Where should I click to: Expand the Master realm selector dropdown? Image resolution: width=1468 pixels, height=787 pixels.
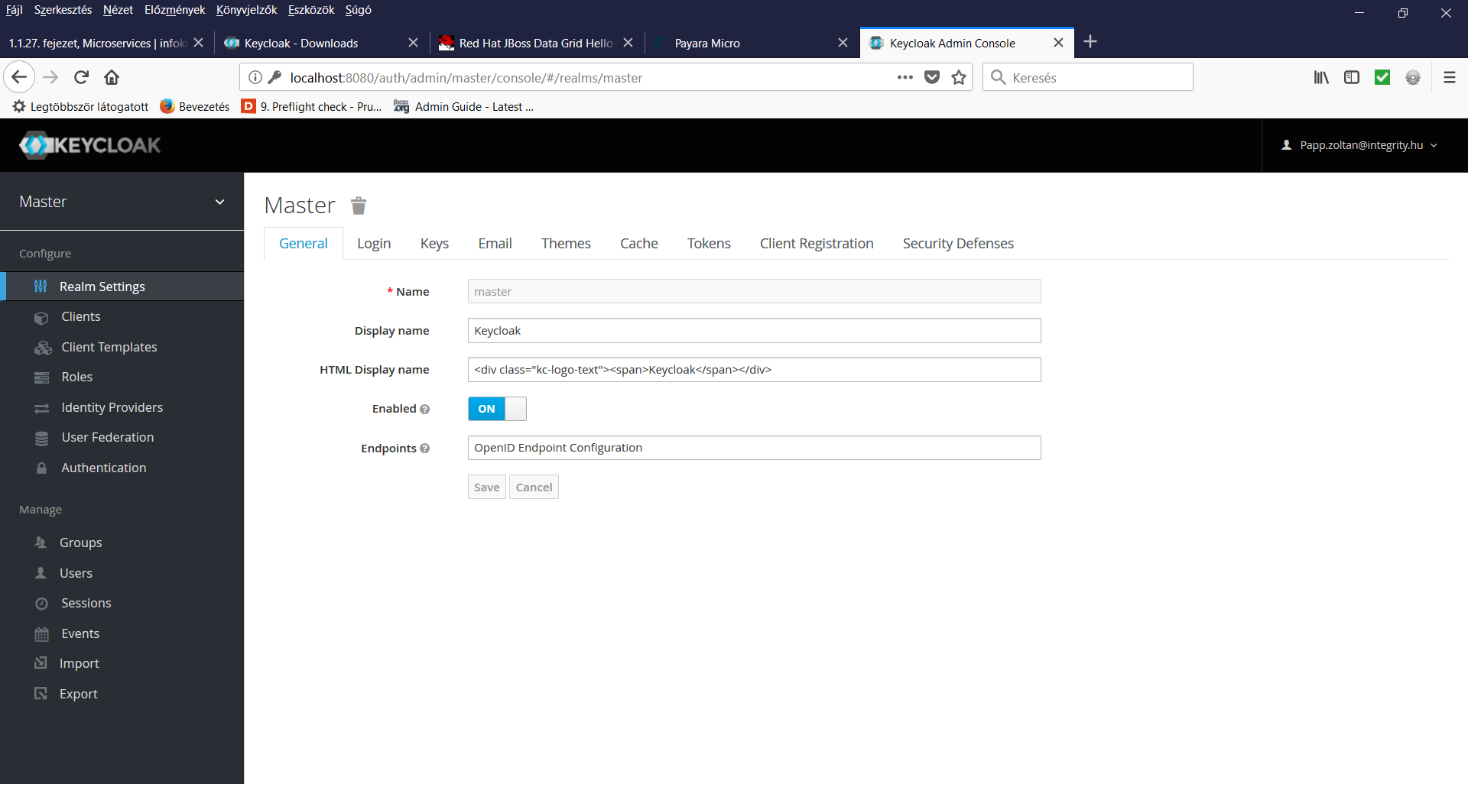click(122, 202)
